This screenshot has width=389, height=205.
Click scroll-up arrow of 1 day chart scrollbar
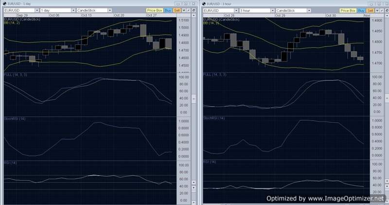[x=194, y=16]
